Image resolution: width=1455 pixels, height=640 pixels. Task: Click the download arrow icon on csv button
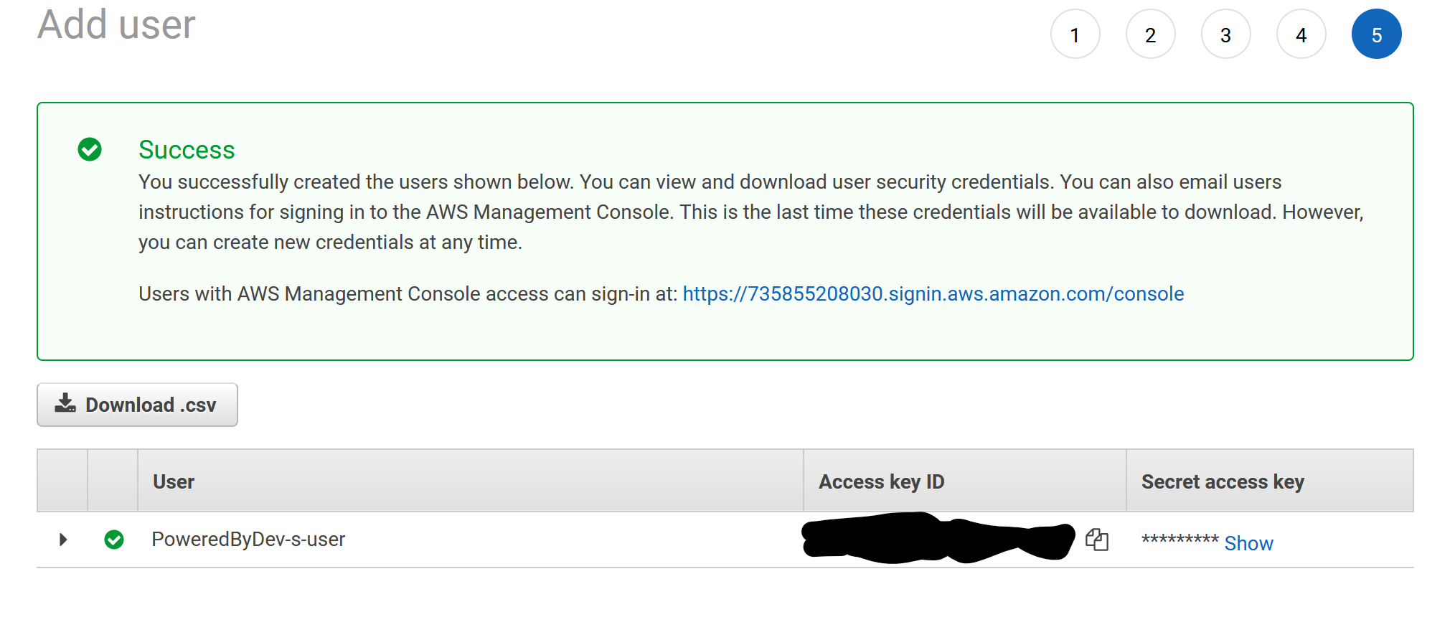click(65, 403)
